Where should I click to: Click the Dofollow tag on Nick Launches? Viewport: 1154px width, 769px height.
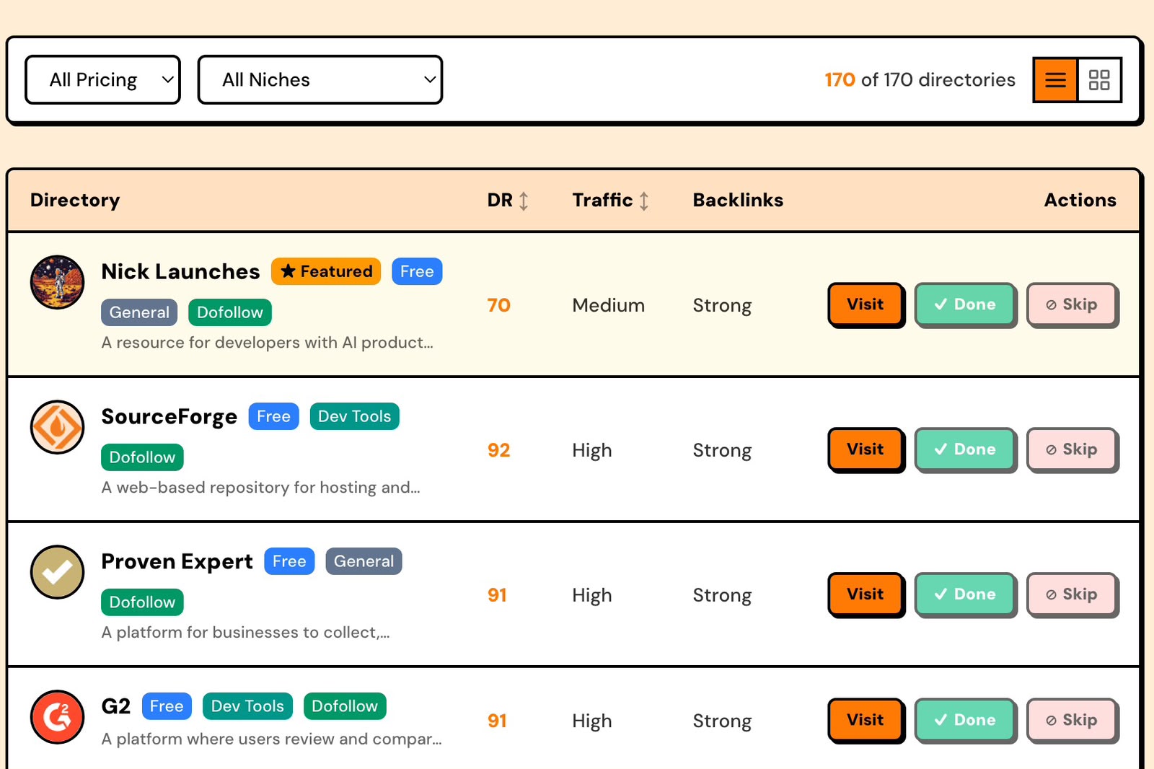[x=230, y=312]
